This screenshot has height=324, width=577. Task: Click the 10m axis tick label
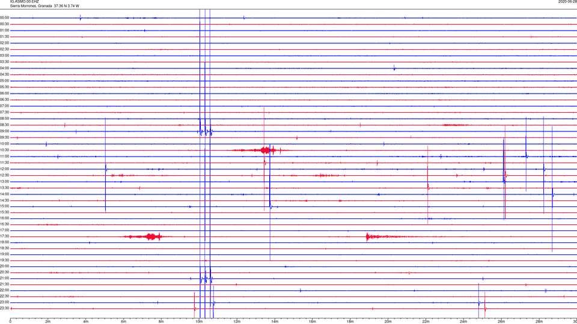click(199, 322)
